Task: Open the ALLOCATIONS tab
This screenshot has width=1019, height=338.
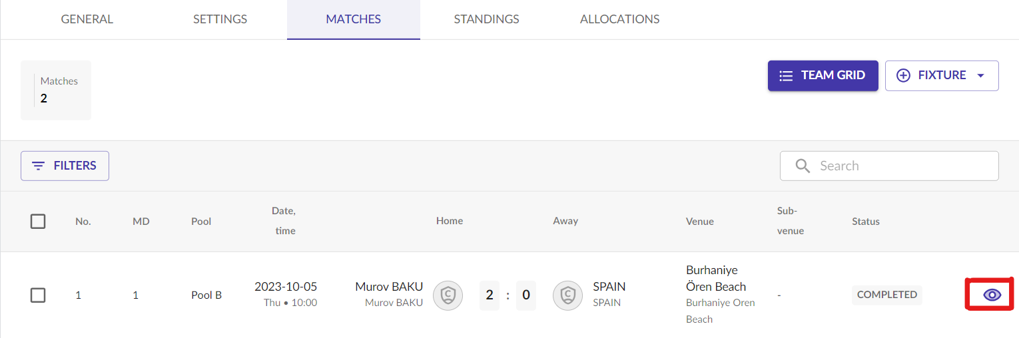Action: click(x=619, y=19)
